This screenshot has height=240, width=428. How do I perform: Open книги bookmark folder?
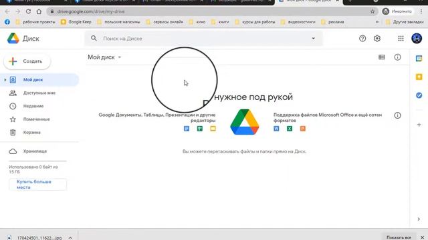pyautogui.click(x=220, y=22)
